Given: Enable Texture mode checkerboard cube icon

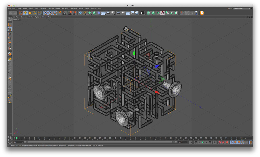Looking at the screenshot, I should tap(10, 48).
